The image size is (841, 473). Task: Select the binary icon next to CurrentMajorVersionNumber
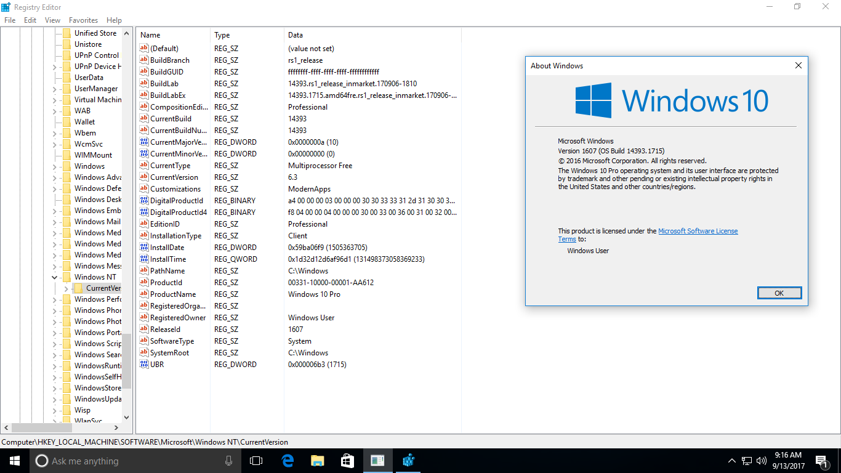click(144, 142)
